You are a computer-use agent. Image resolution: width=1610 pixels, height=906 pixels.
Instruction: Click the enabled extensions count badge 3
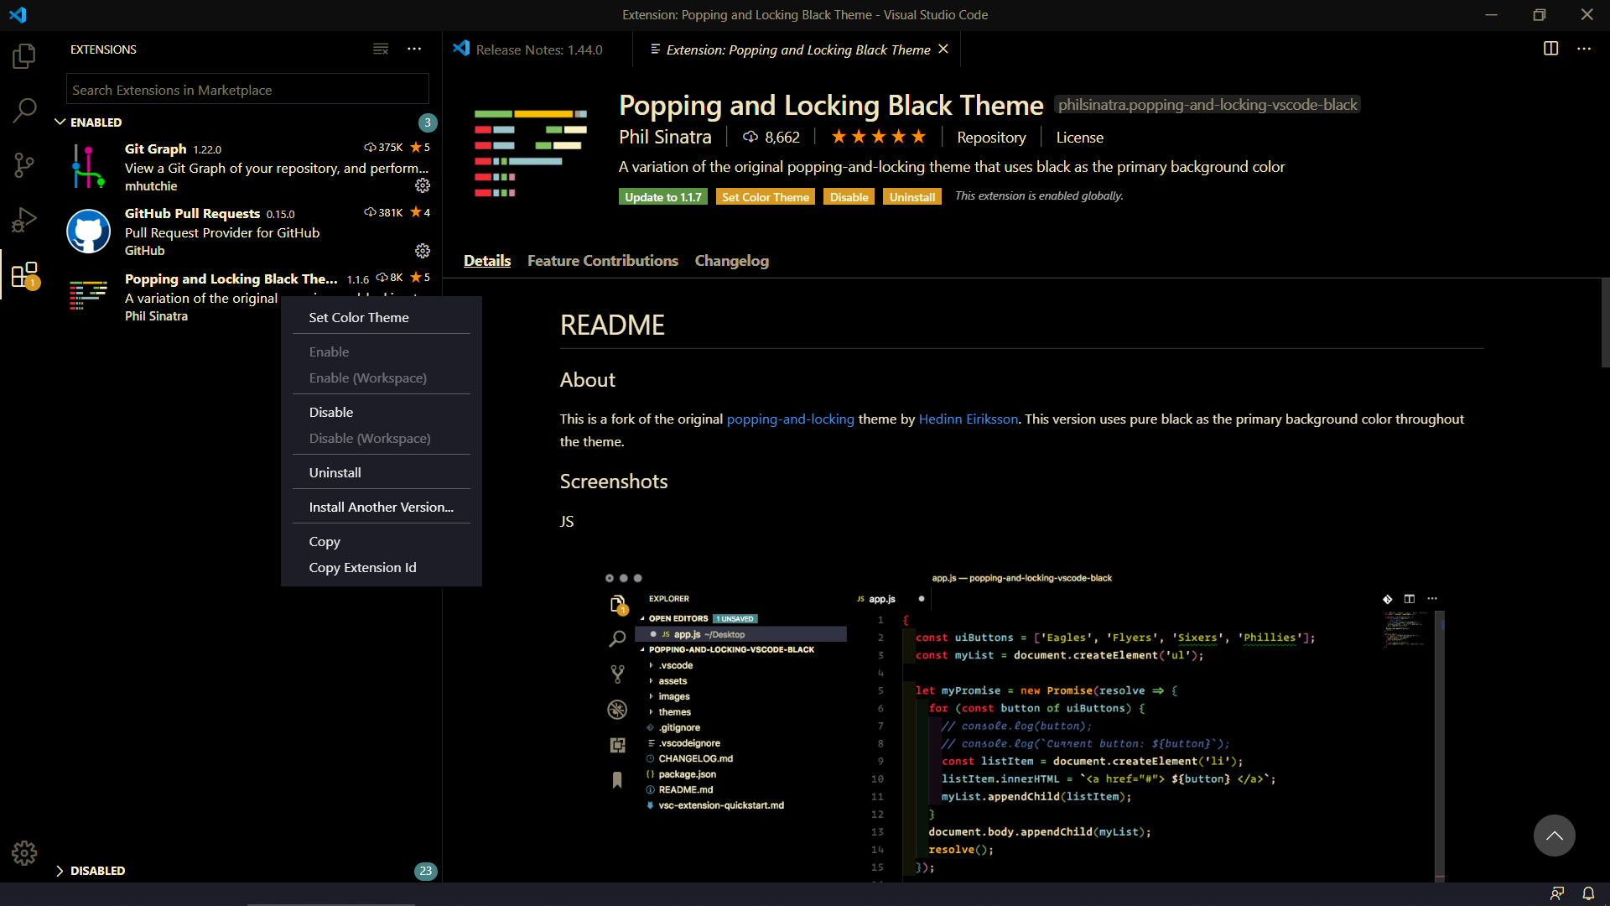428,122
